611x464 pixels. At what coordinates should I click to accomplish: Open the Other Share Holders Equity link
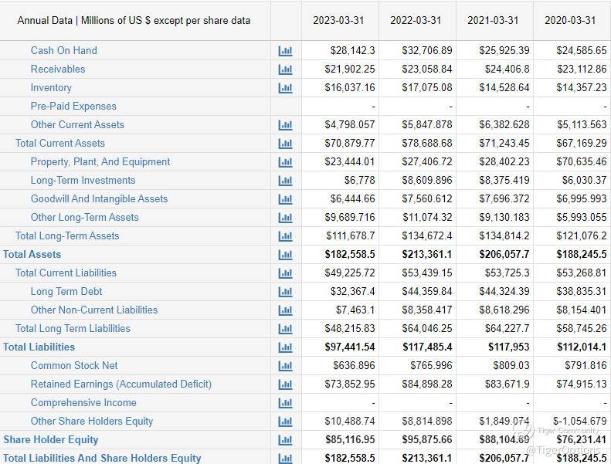click(x=92, y=421)
